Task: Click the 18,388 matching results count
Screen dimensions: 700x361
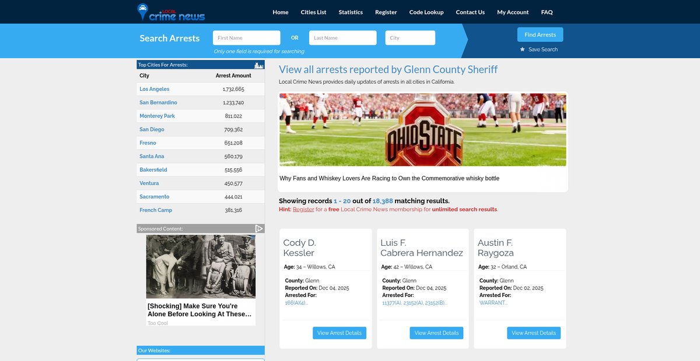Action: pos(384,201)
